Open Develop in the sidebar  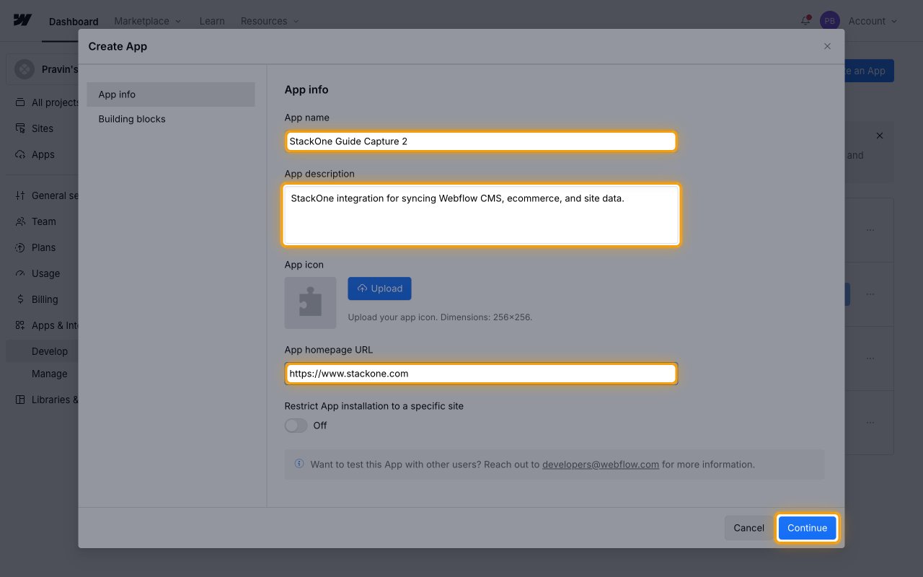(x=50, y=351)
